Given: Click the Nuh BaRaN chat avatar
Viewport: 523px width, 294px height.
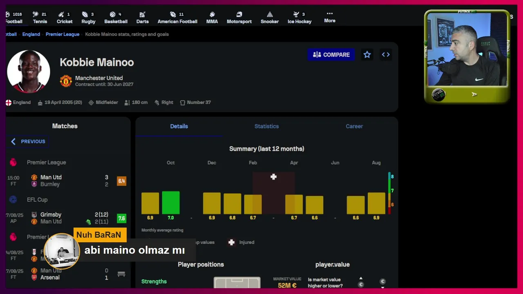Looking at the screenshot, I should pos(62,252).
